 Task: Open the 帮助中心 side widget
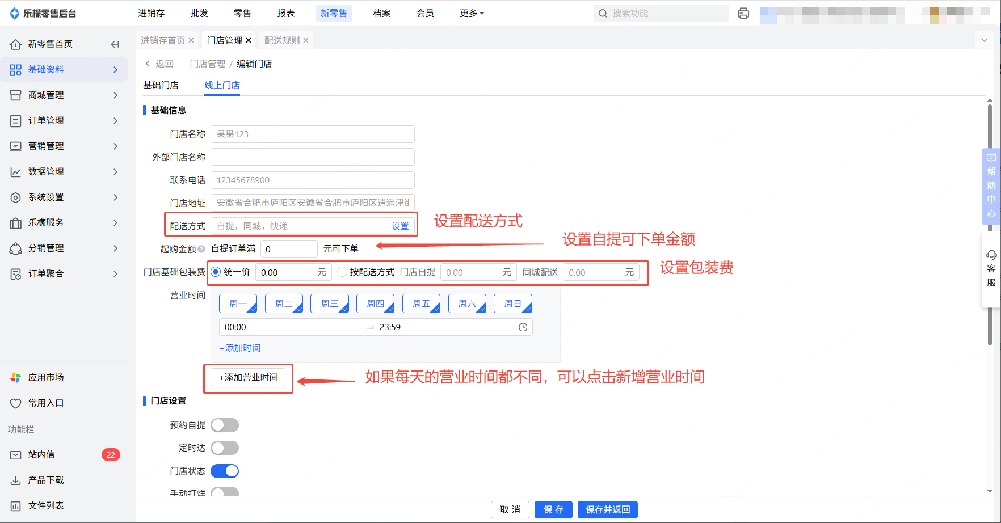[x=991, y=187]
